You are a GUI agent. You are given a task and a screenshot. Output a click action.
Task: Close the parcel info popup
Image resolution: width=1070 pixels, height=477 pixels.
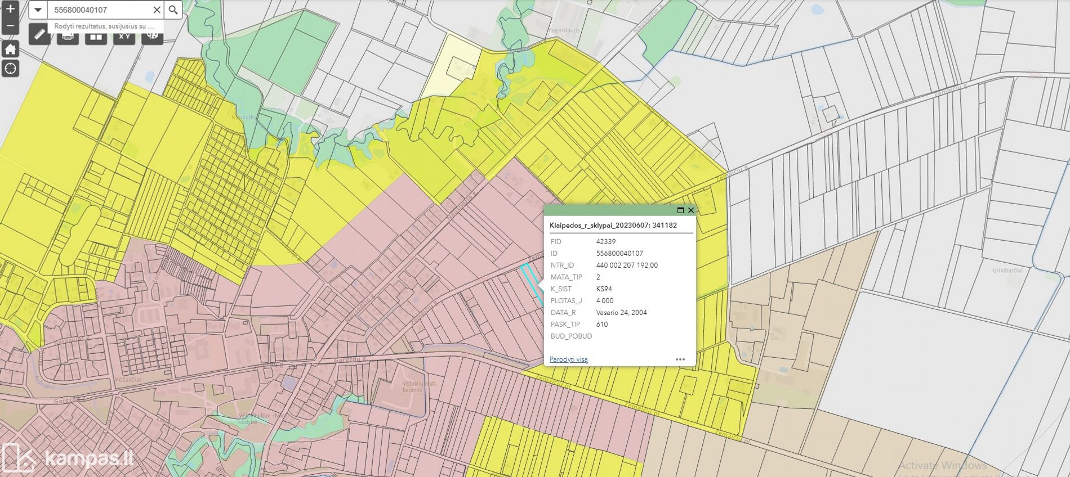(x=691, y=210)
